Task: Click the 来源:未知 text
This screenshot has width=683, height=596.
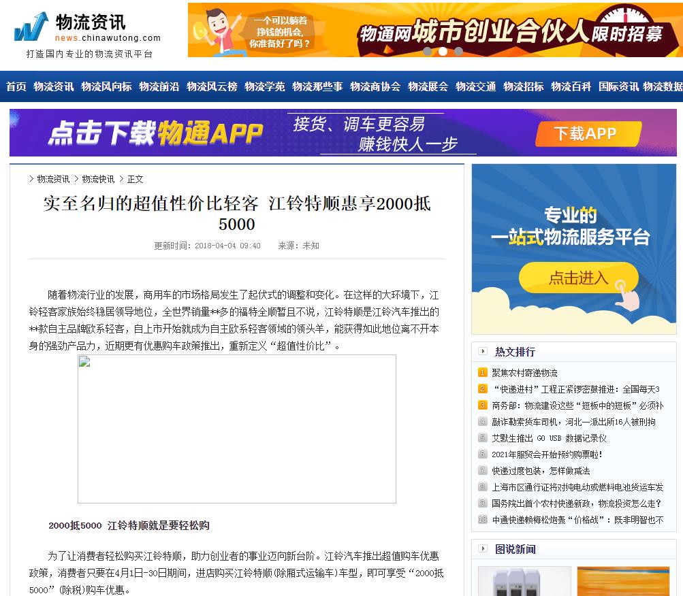Action: click(x=298, y=246)
